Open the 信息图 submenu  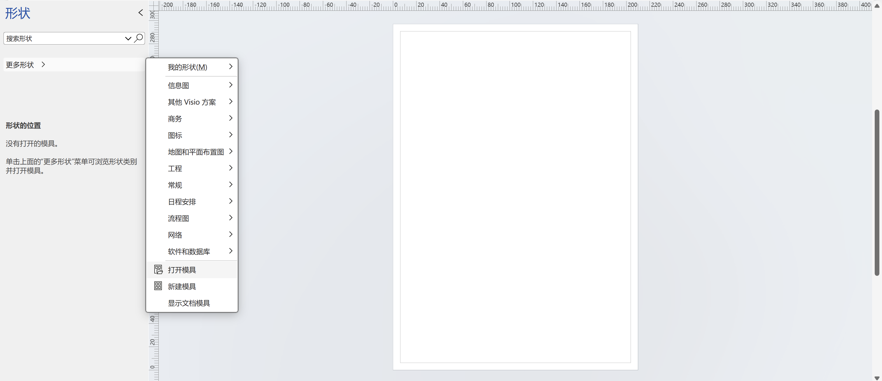pos(192,85)
